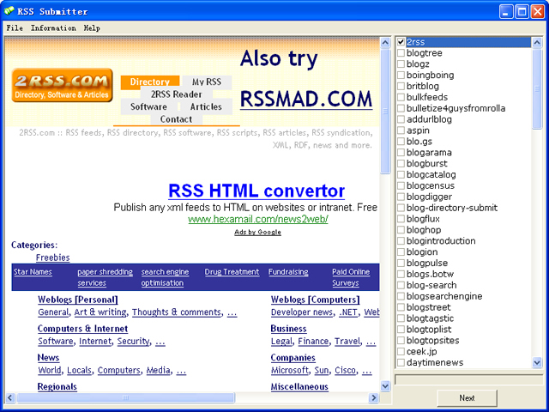Open the 2RSS Reader tab
The image size is (549, 412).
tap(176, 94)
